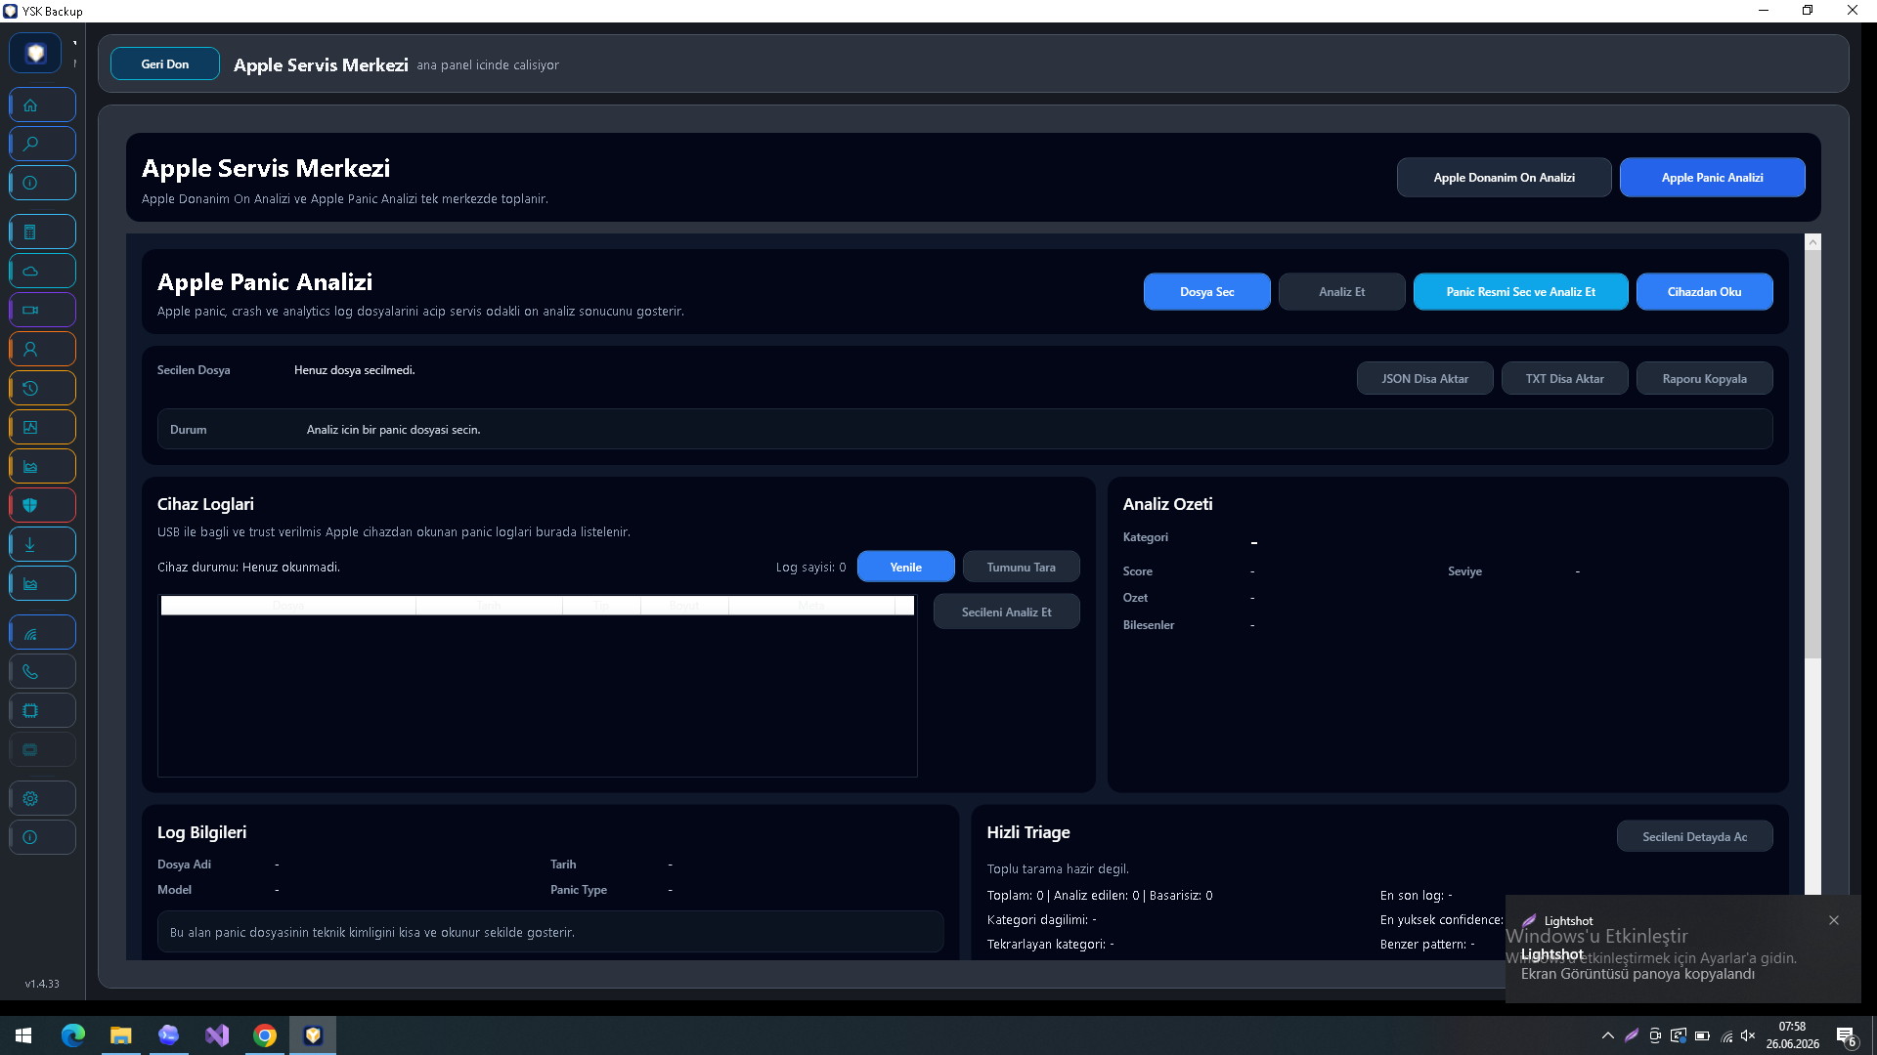
Task: Go back with Geri Don button
Action: click(x=165, y=64)
